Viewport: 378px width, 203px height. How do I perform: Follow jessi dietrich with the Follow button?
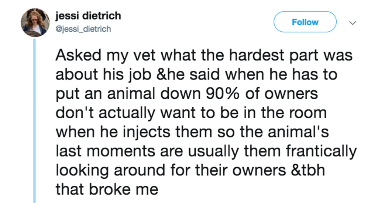tap(305, 22)
